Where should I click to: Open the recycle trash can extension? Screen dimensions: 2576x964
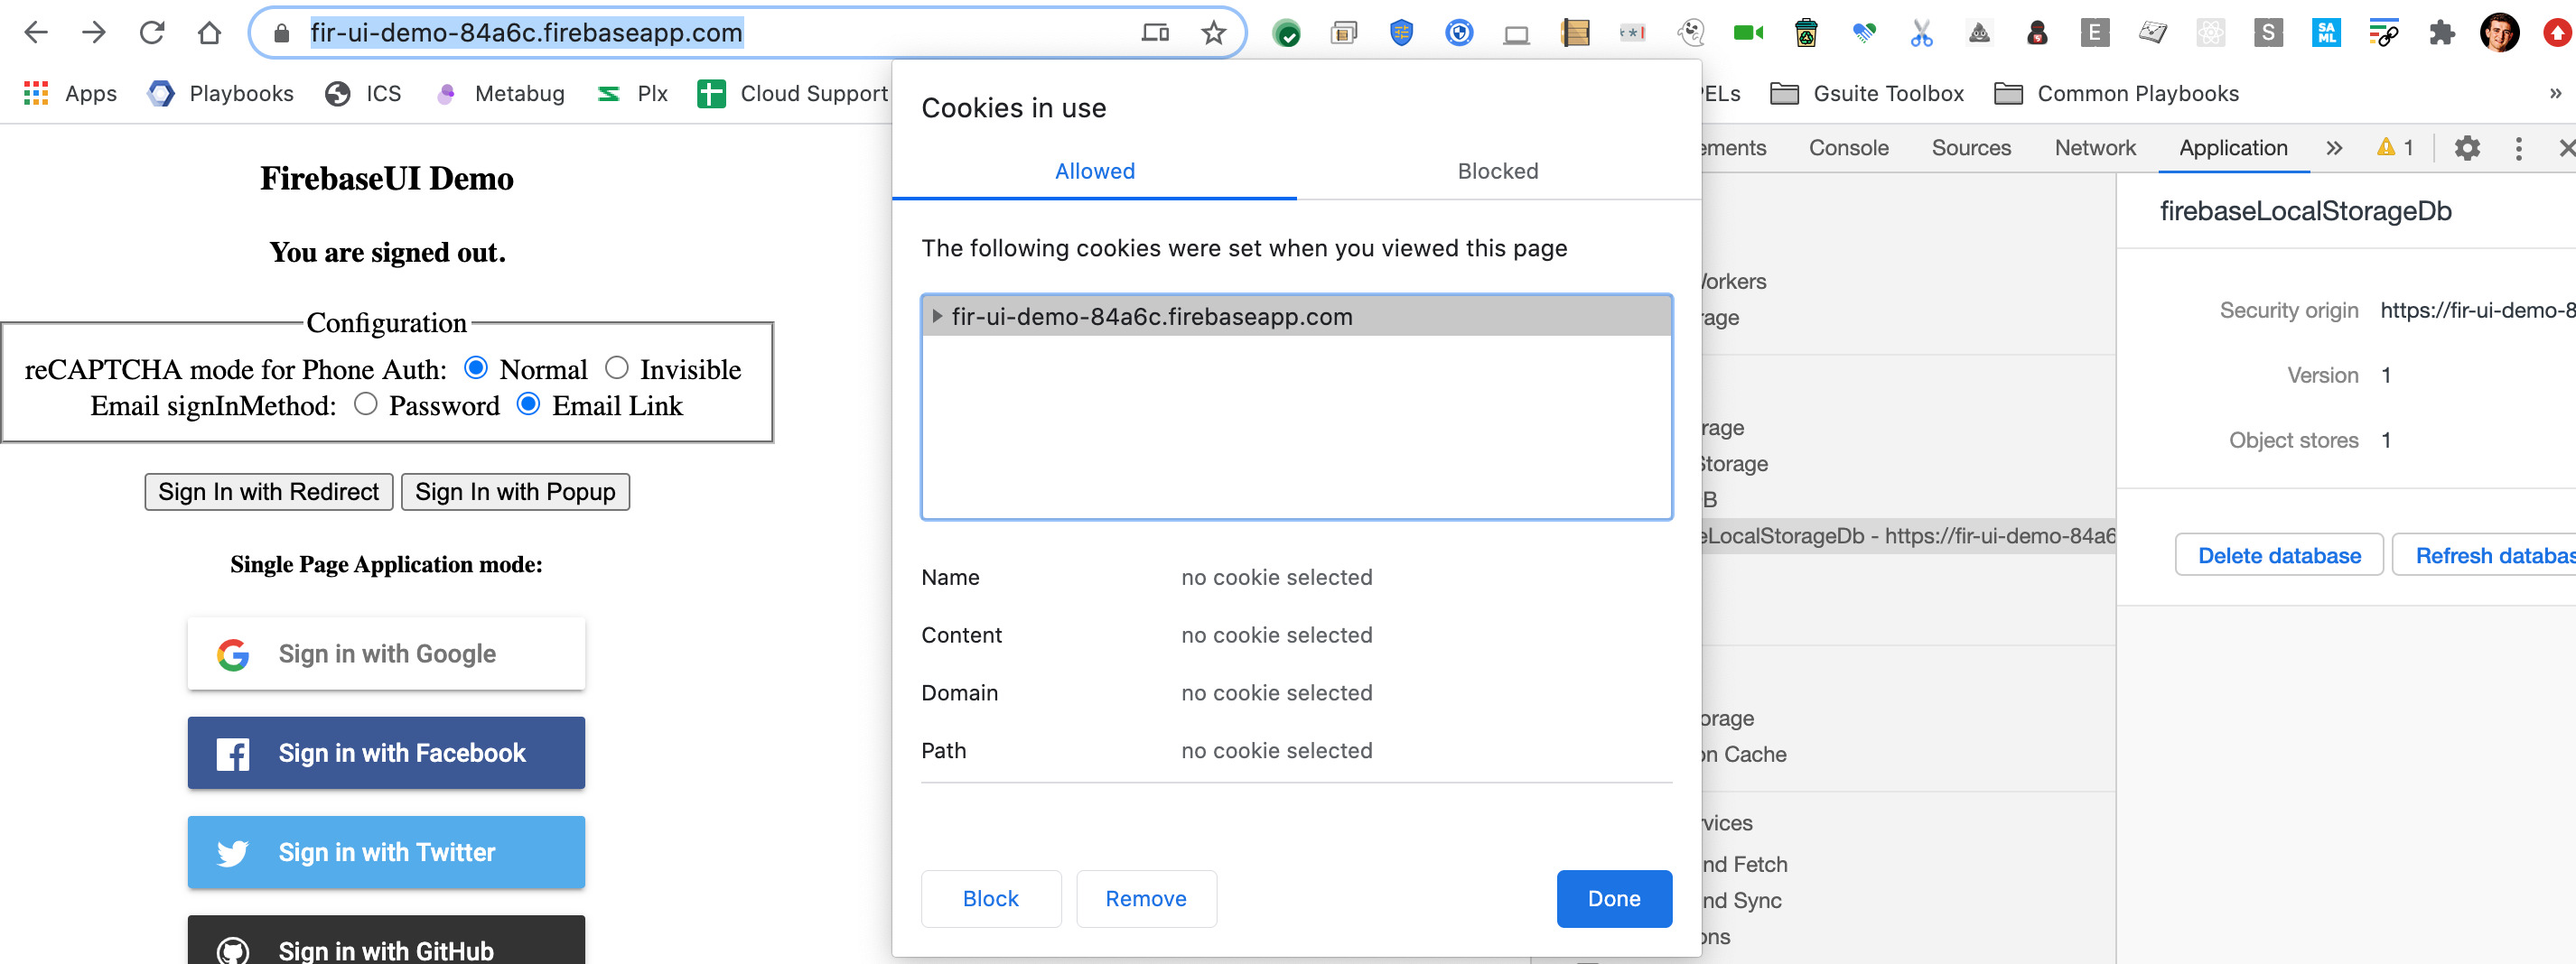1805,33
